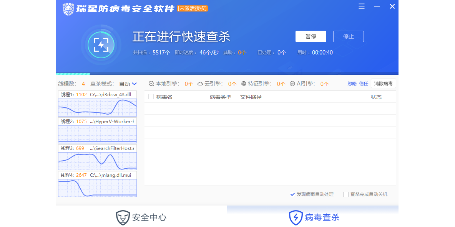The image size is (455, 227).
Task: Click the scan progress bar
Action: click(227, 74)
